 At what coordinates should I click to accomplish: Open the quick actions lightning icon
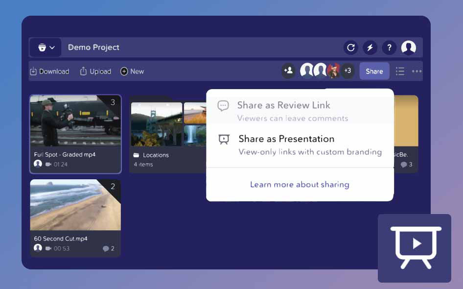point(370,48)
